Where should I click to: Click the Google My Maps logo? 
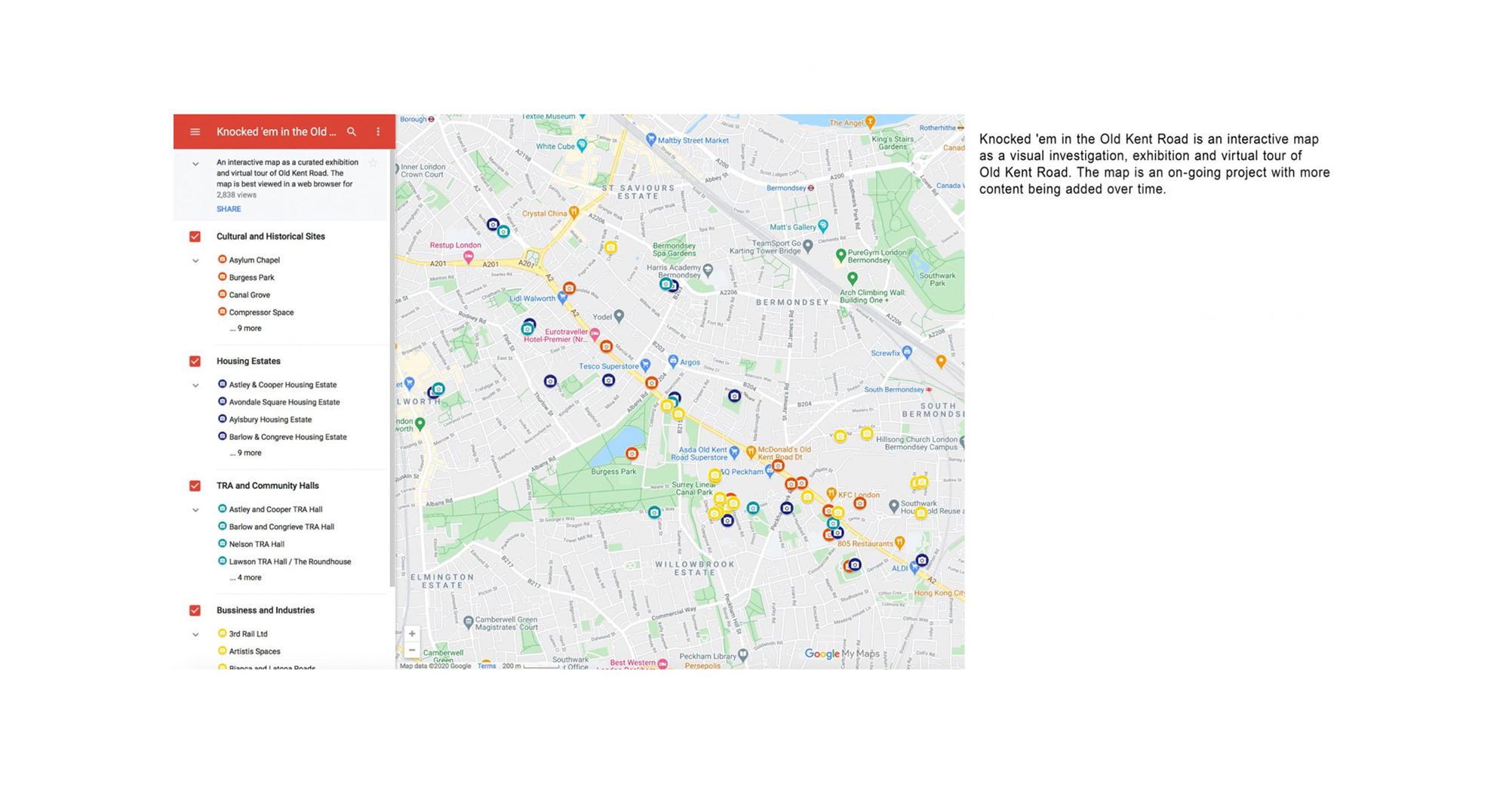pyautogui.click(x=842, y=653)
